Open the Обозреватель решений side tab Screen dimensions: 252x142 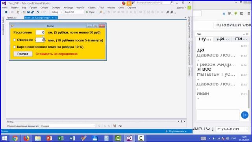click(189, 52)
